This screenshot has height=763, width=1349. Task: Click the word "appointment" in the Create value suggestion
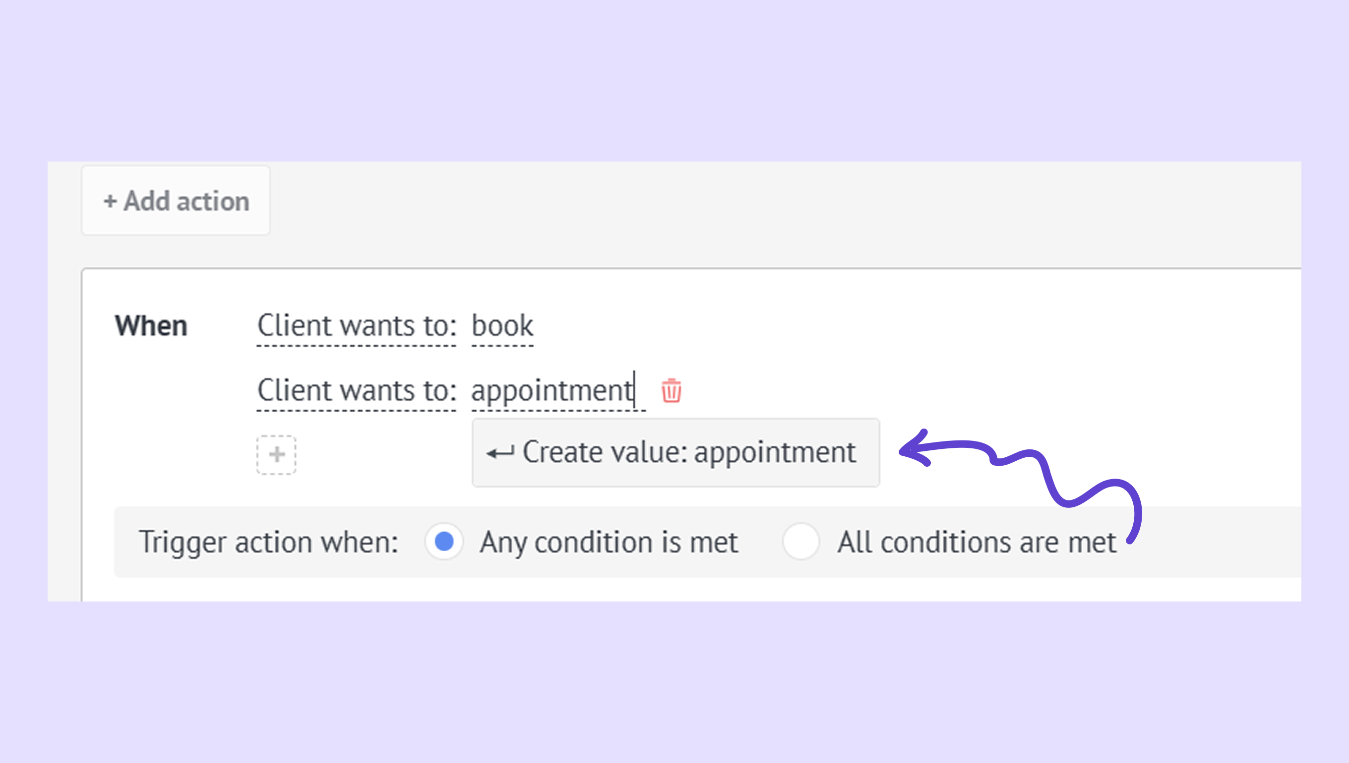[x=775, y=453]
